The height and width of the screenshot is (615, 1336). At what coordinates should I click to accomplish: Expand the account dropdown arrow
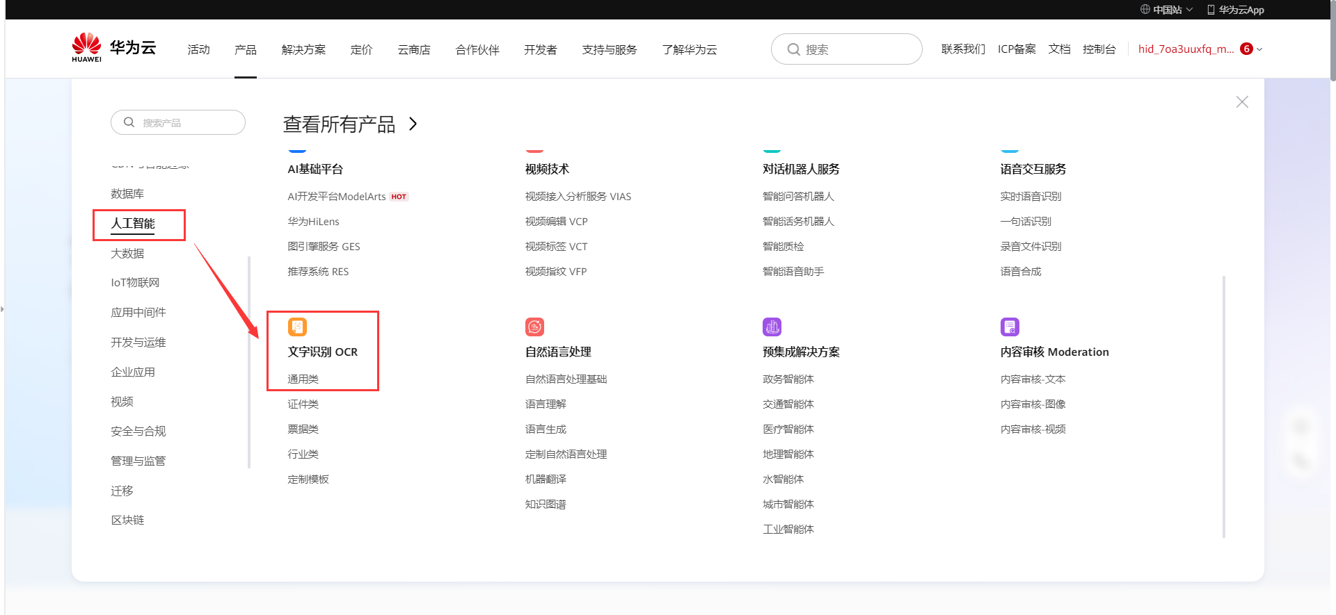(1259, 49)
